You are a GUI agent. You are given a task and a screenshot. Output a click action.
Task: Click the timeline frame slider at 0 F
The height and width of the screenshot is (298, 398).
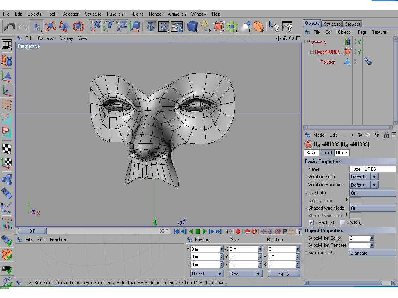tap(32, 231)
